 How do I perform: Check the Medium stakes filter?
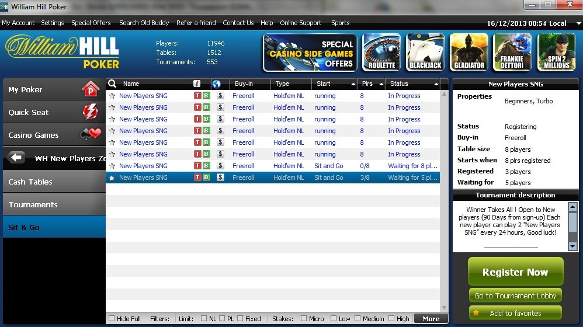358,318
